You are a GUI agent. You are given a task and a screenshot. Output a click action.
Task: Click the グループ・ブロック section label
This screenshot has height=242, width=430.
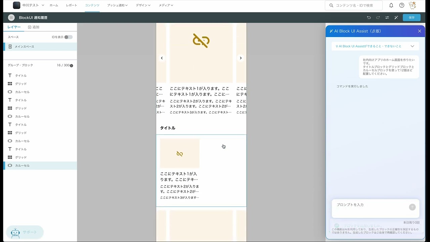pos(20,65)
